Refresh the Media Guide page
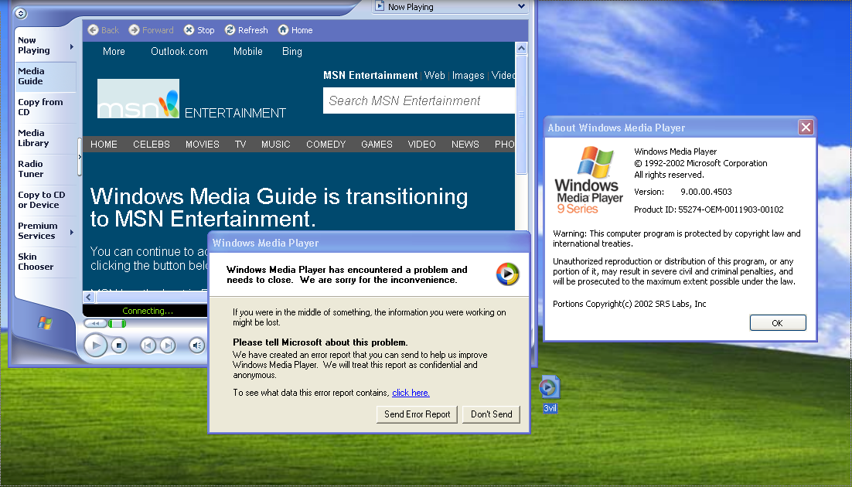The image size is (852, 487). [246, 30]
